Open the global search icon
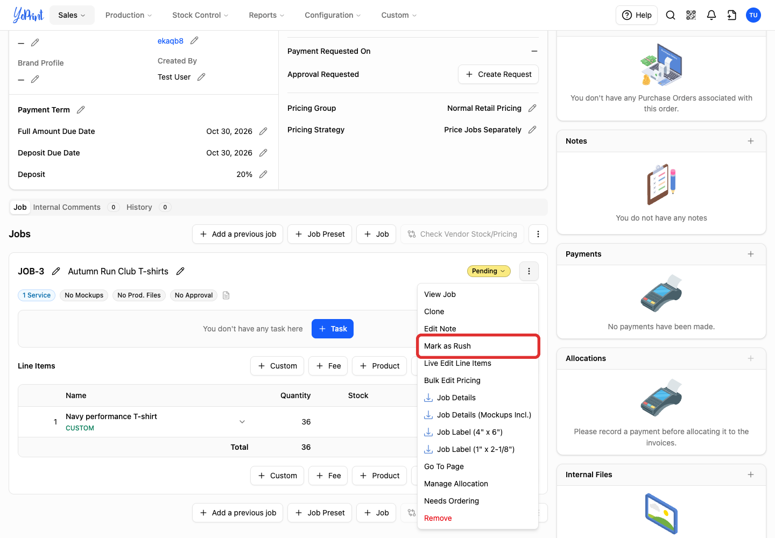This screenshot has height=538, width=775. 671,15
